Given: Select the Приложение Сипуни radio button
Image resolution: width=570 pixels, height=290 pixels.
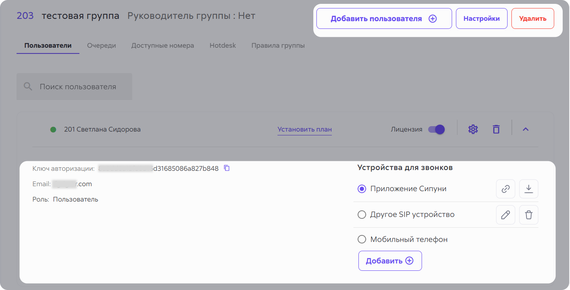Looking at the screenshot, I should (x=362, y=189).
